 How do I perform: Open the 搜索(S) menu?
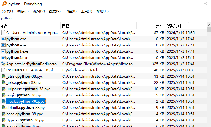(55, 11)
